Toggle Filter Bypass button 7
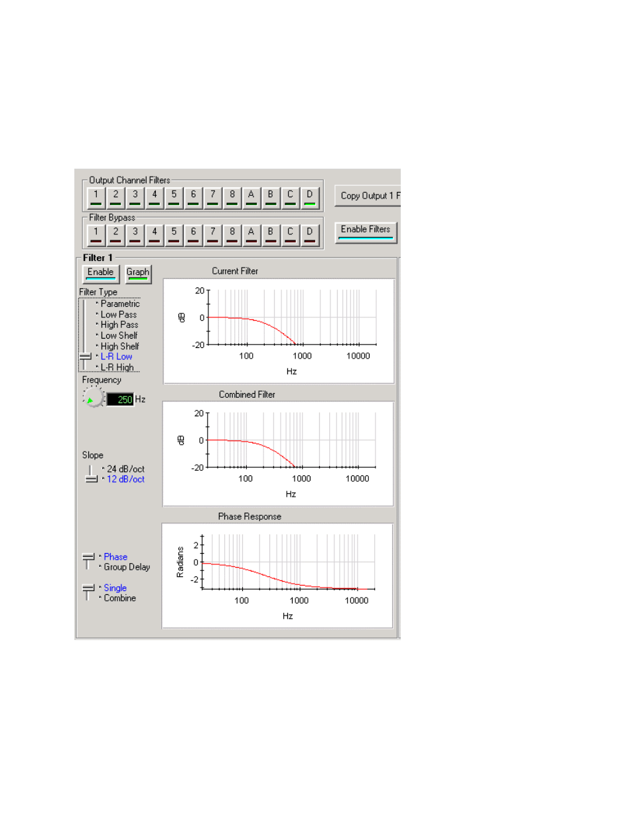 (x=212, y=235)
